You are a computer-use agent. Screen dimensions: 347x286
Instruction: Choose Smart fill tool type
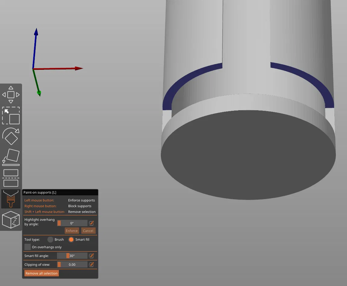[x=71, y=239]
